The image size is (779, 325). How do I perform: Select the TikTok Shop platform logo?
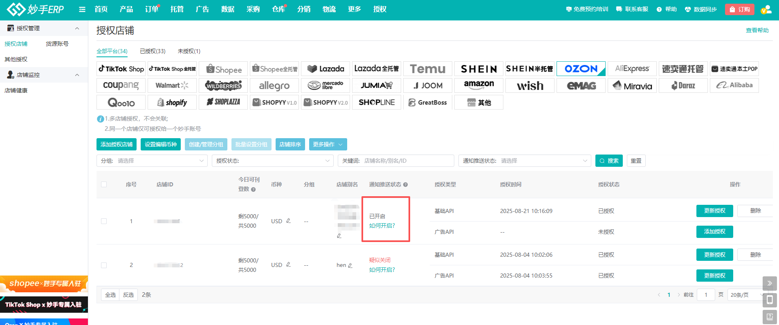tap(121, 69)
